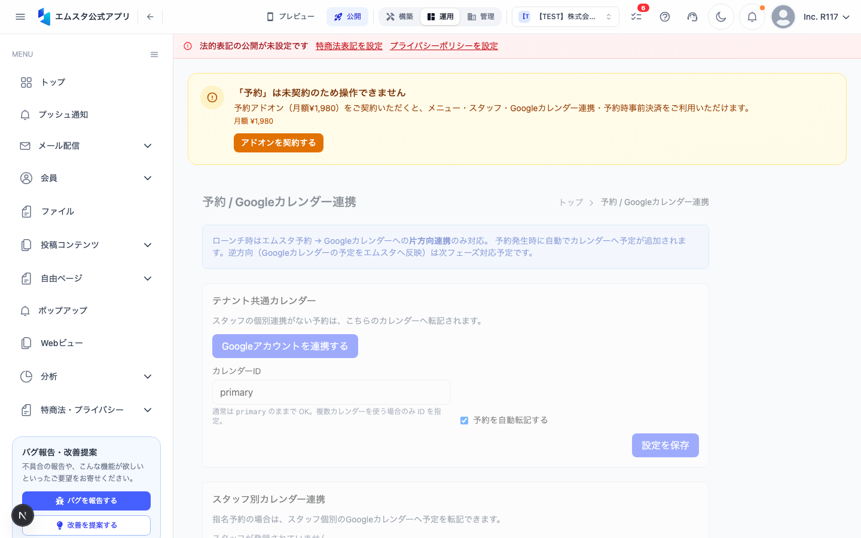Expand 分析 sidebar section
The height and width of the screenshot is (538, 861).
click(86, 377)
